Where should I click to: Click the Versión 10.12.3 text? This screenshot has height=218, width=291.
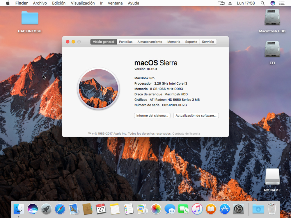click(146, 69)
